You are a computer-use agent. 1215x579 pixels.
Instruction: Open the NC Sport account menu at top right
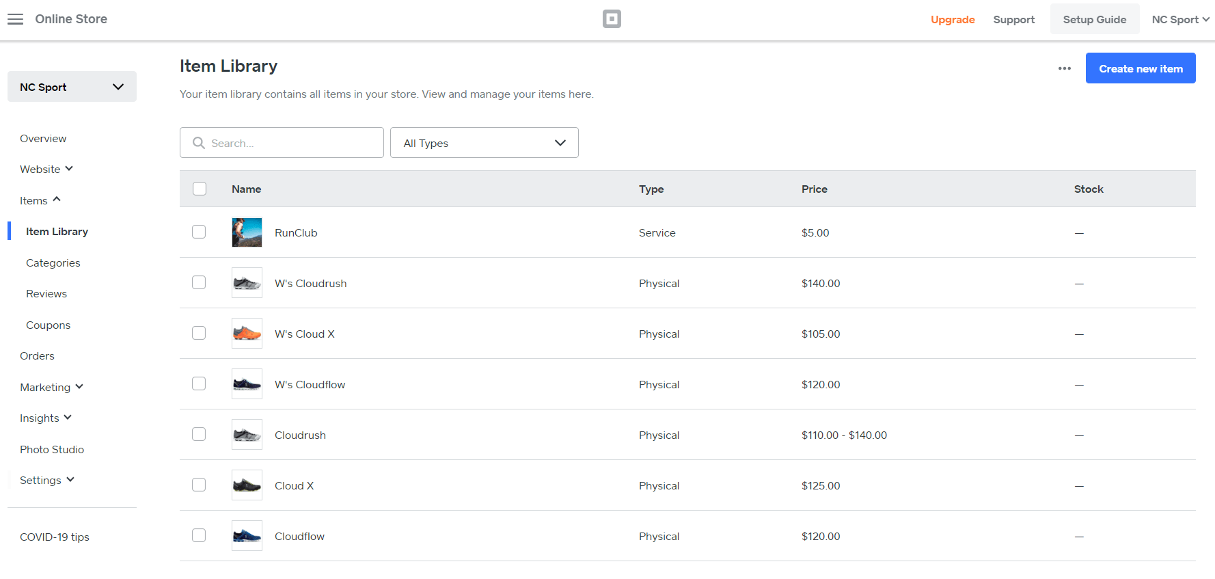point(1180,20)
